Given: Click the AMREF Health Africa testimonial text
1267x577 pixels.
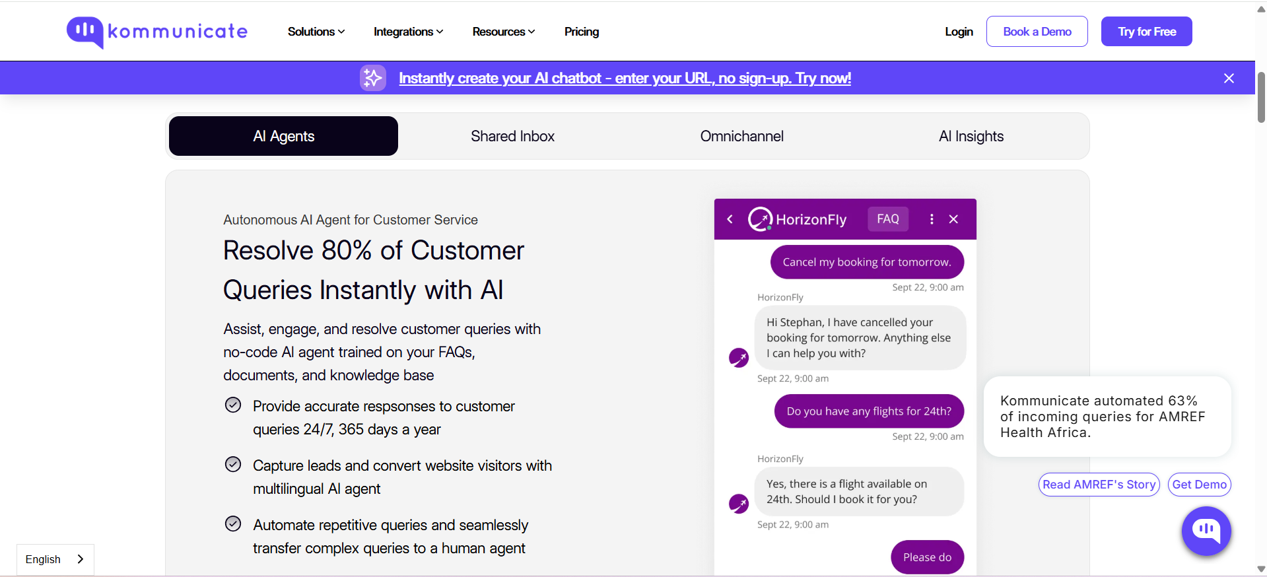Looking at the screenshot, I should (1103, 417).
